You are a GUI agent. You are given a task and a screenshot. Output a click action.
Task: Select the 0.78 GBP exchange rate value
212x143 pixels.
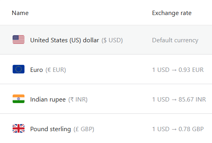coord(191,129)
